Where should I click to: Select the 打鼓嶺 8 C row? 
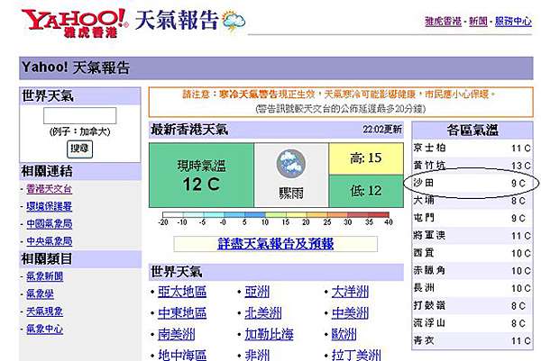(x=472, y=306)
